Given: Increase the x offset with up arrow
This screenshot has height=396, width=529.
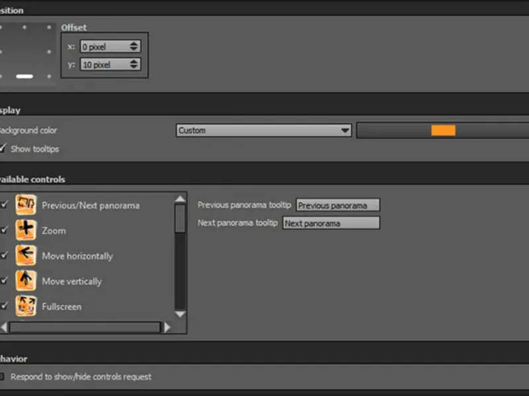Looking at the screenshot, I should [134, 44].
